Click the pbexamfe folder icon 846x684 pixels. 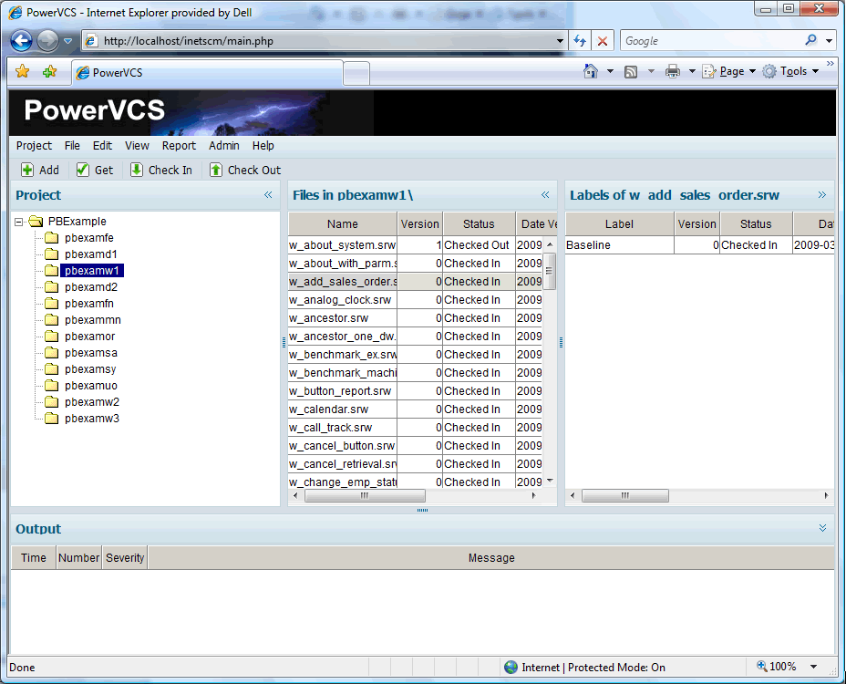[51, 237]
